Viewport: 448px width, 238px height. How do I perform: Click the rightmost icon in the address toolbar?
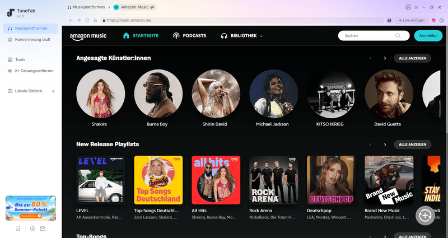click(442, 20)
